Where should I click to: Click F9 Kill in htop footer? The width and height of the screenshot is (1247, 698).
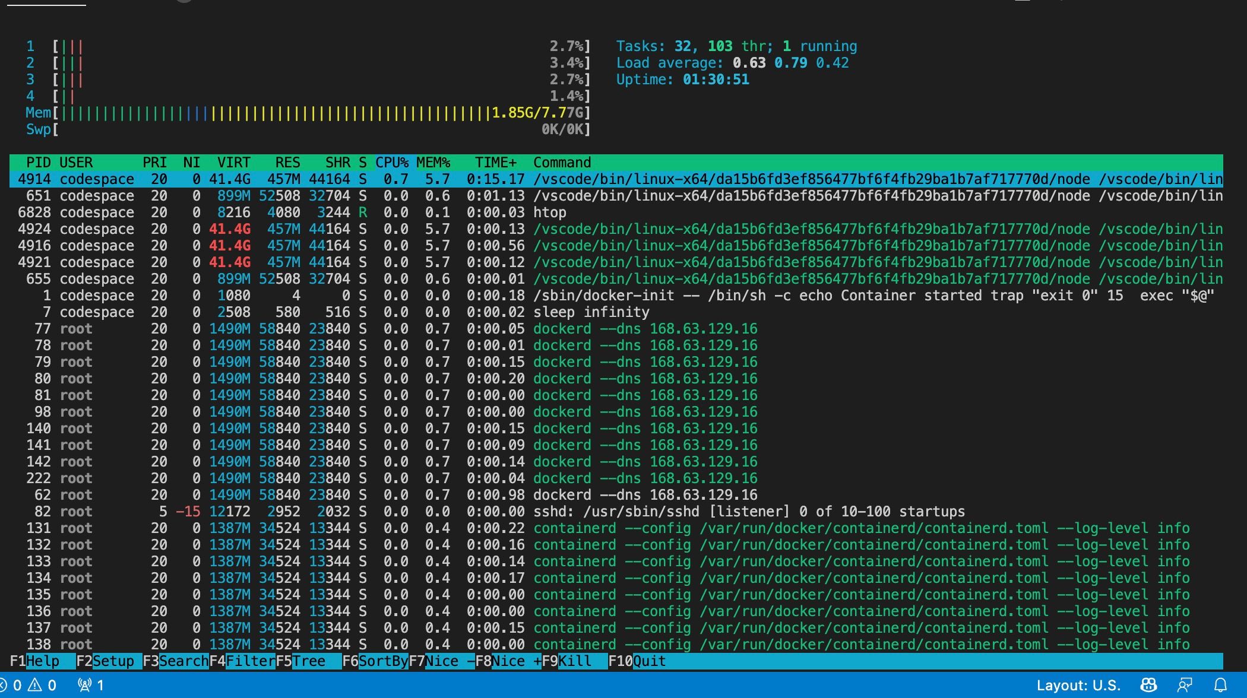(574, 661)
